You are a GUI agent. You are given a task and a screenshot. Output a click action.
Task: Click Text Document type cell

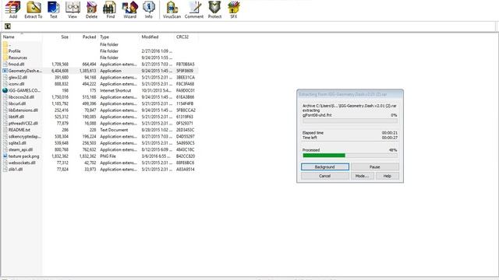pyautogui.click(x=114, y=130)
